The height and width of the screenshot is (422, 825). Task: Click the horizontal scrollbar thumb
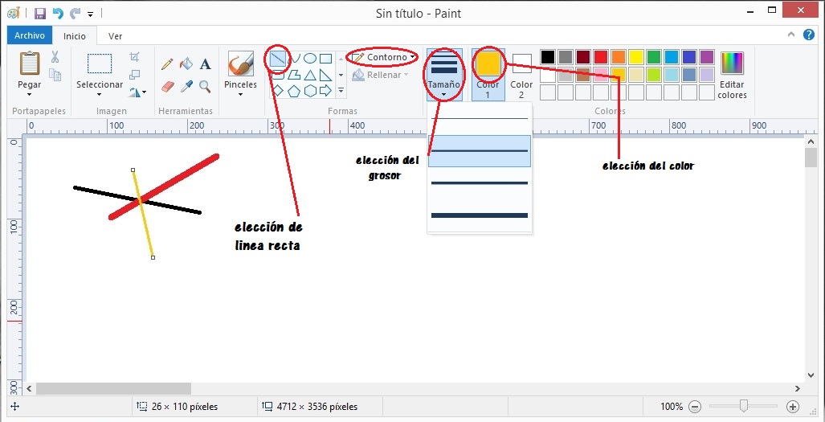(x=113, y=388)
